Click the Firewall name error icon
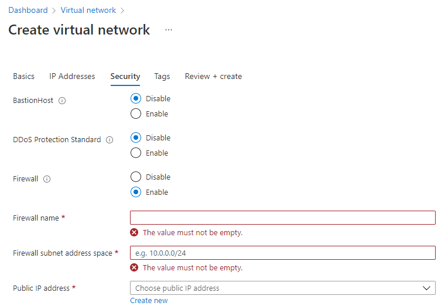Image resolution: width=438 pixels, height=306 pixels. (134, 232)
